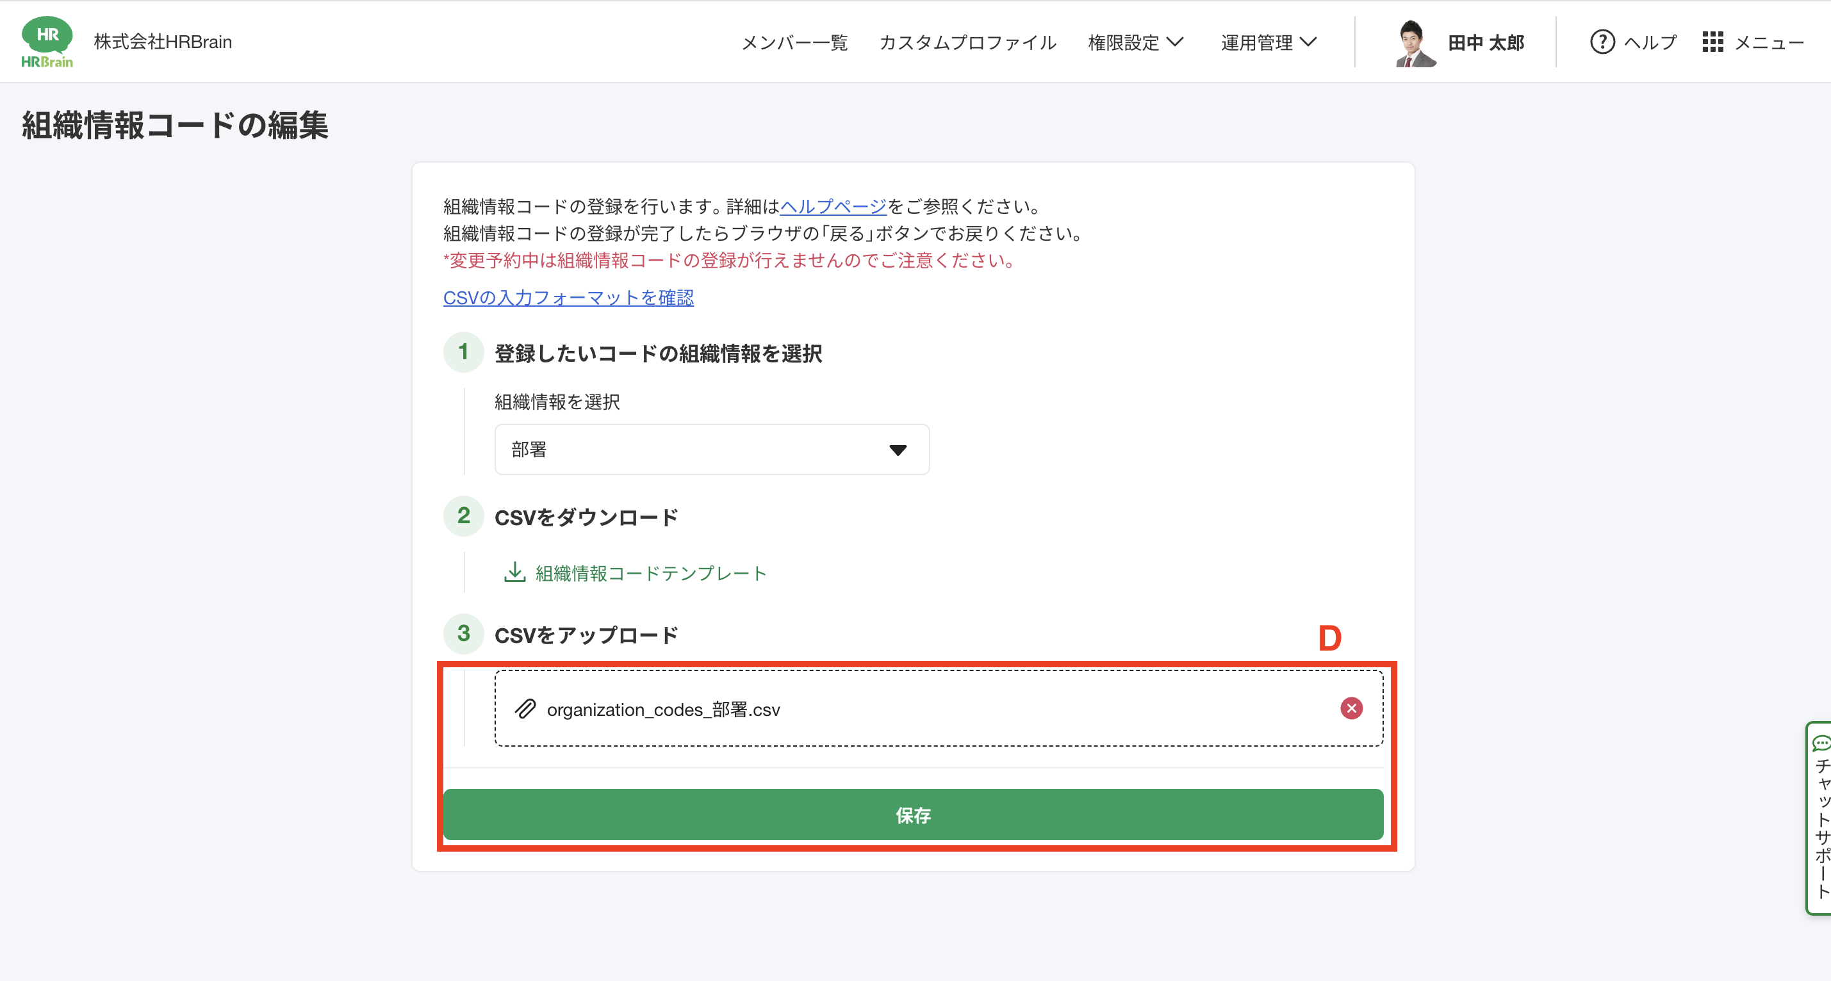Expand the 運用管理 dropdown menu
The height and width of the screenshot is (981, 1831).
pyautogui.click(x=1269, y=43)
